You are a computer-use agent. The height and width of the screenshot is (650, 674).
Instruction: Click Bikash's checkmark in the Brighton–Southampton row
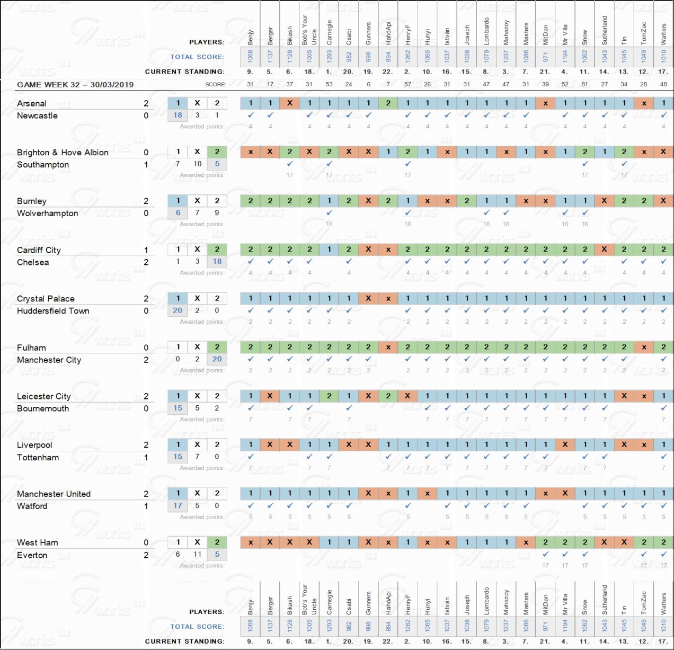pos(290,164)
